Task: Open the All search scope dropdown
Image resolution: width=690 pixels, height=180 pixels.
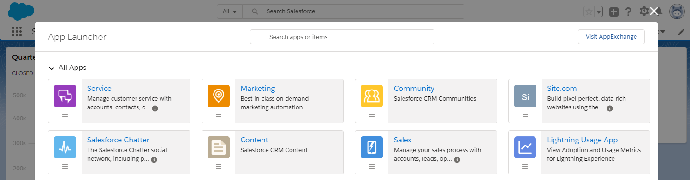Action: (x=230, y=11)
